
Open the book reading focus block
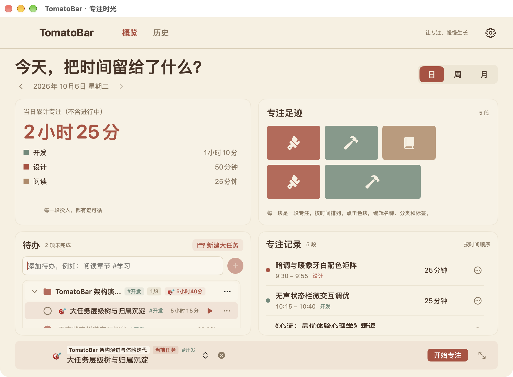coord(409,143)
